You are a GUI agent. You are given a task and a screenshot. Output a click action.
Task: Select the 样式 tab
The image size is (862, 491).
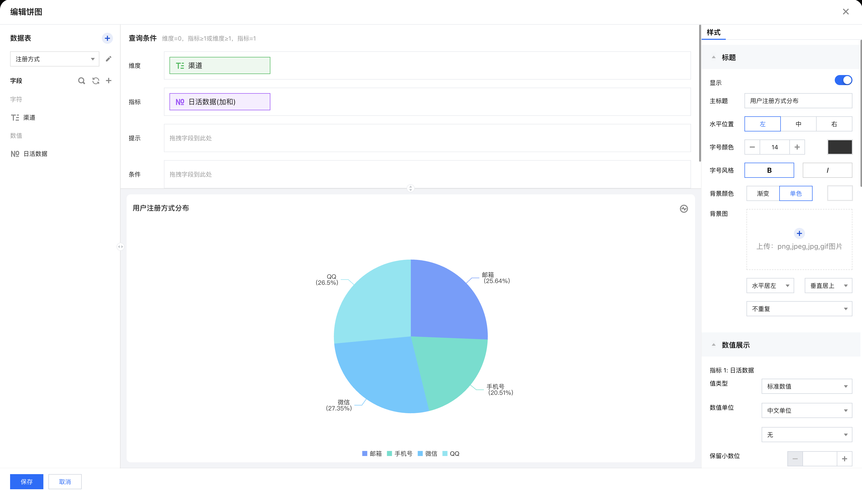click(713, 32)
